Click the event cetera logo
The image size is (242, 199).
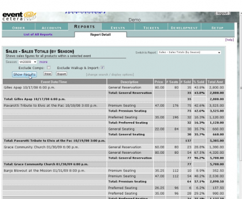[19, 16]
